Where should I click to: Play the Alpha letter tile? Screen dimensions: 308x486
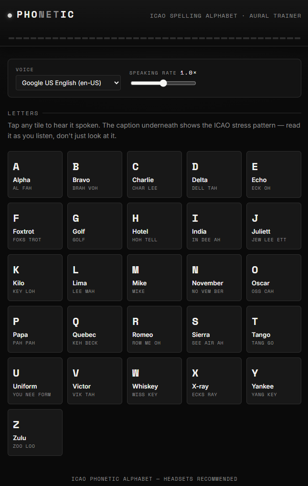pos(35,174)
